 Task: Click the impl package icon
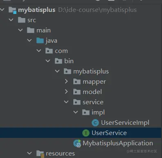(x=86, y=112)
